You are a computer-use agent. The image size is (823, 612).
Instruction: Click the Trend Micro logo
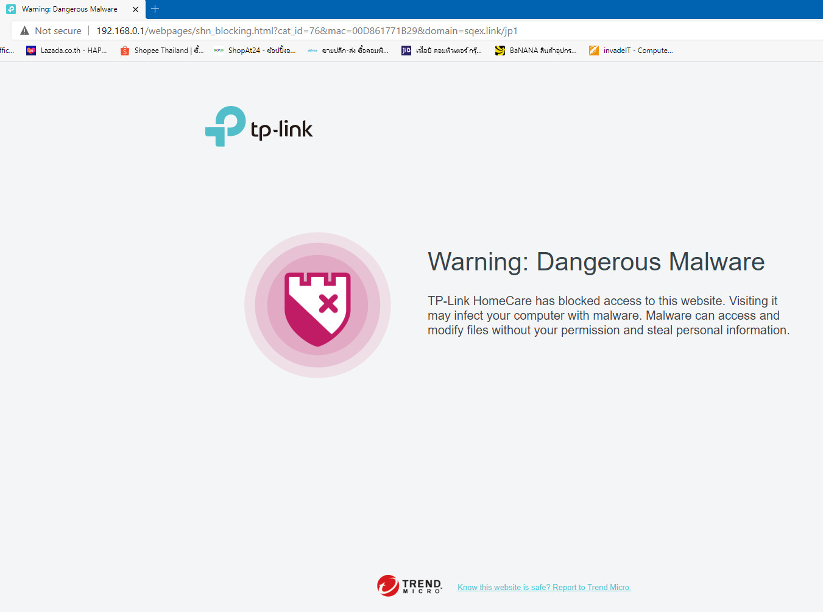pos(409,586)
